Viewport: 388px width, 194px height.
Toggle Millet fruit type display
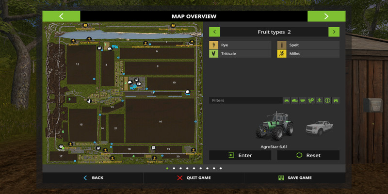308,54
